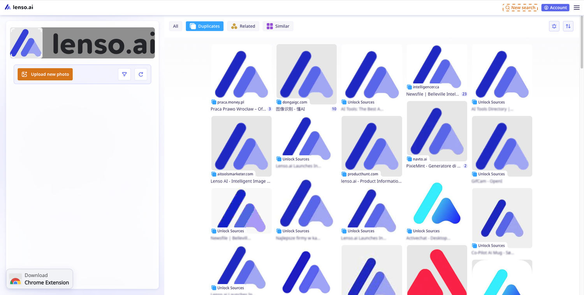Click the count badge 23 beside Newsfile Belleville
The image size is (584, 295).
[x=464, y=94]
